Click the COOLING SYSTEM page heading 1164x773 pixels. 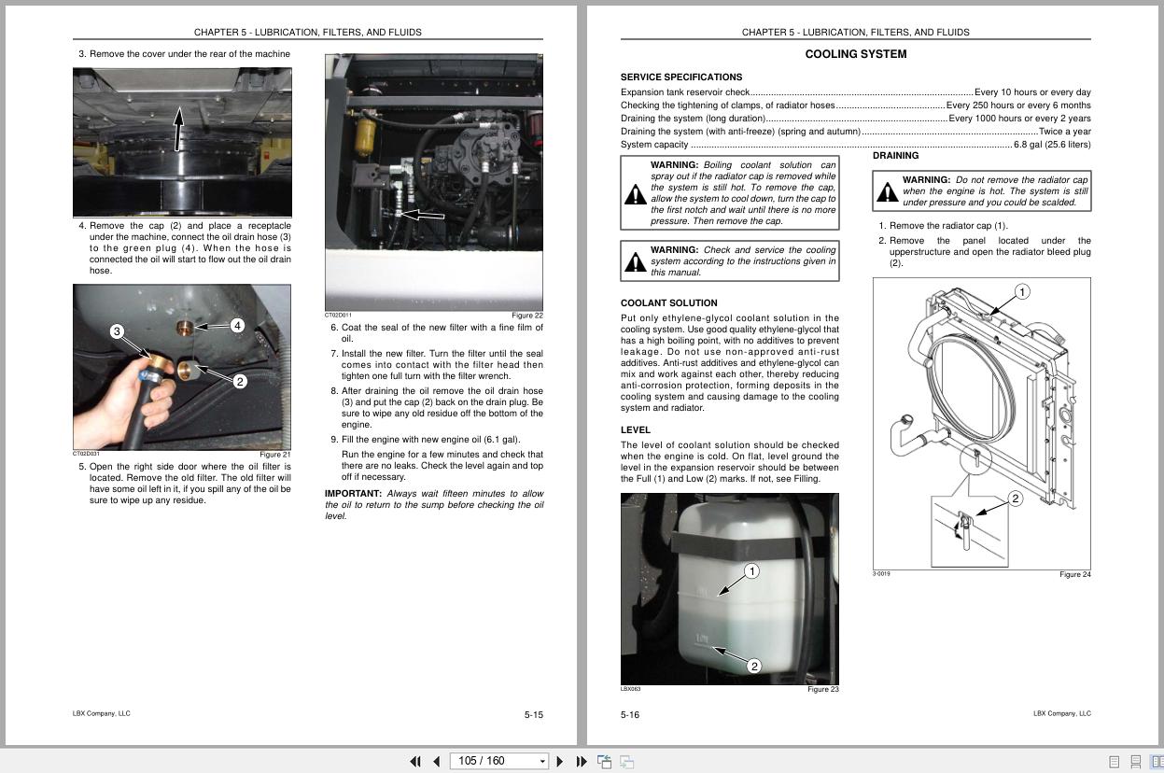click(x=854, y=53)
